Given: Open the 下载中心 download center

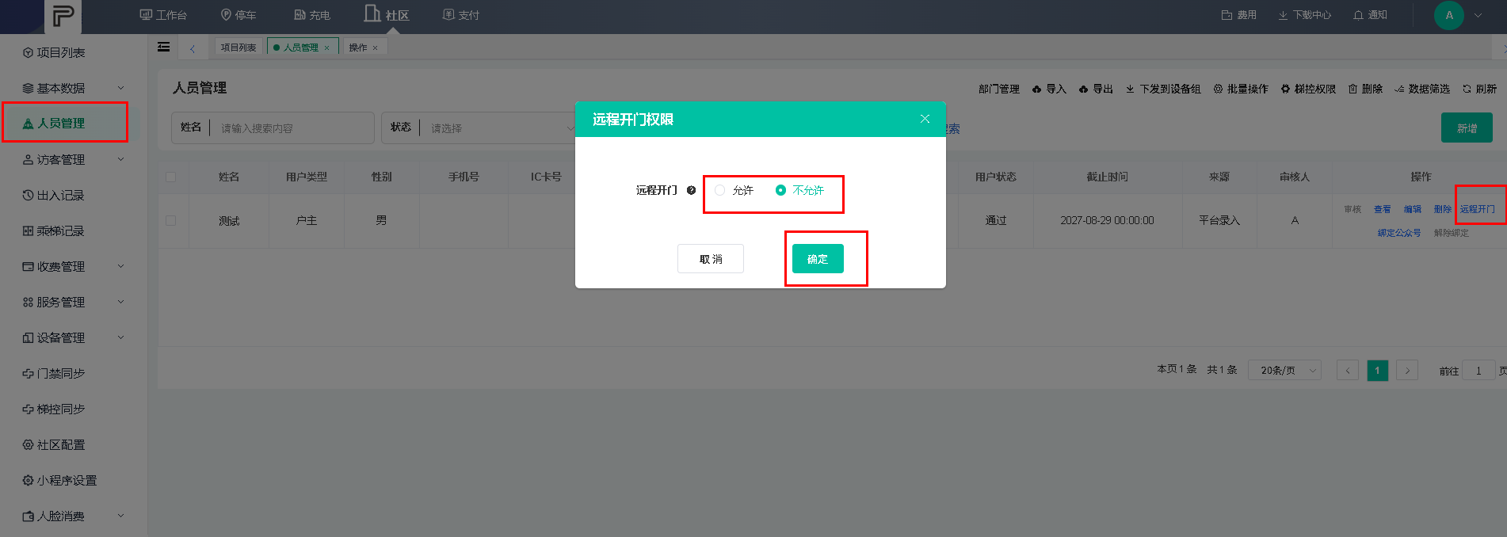Looking at the screenshot, I should point(1304,15).
